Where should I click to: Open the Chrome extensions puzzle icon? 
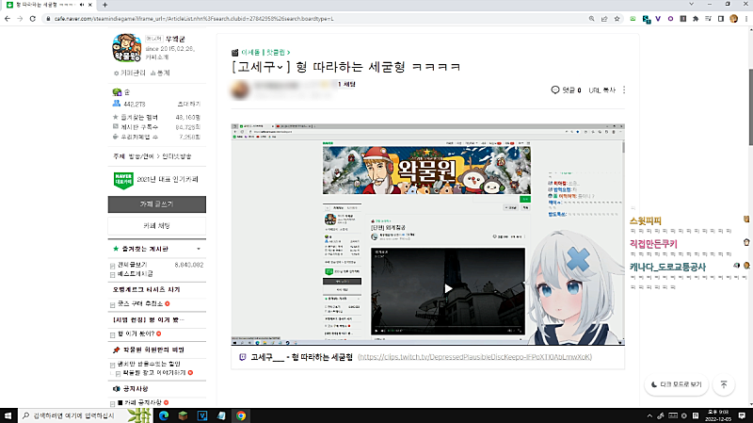pyautogui.click(x=697, y=19)
